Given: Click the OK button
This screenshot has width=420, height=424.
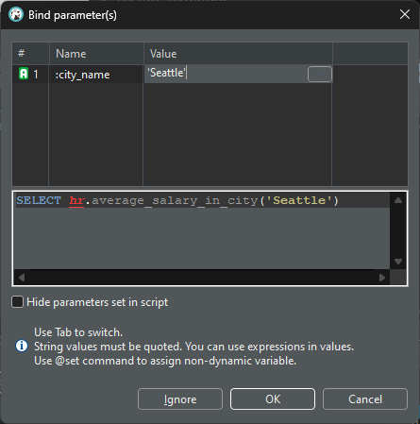Looking at the screenshot, I should [273, 399].
